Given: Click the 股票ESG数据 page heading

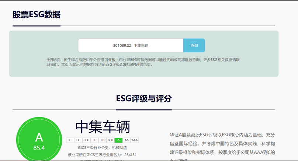Looking at the screenshot, I should point(37,14).
